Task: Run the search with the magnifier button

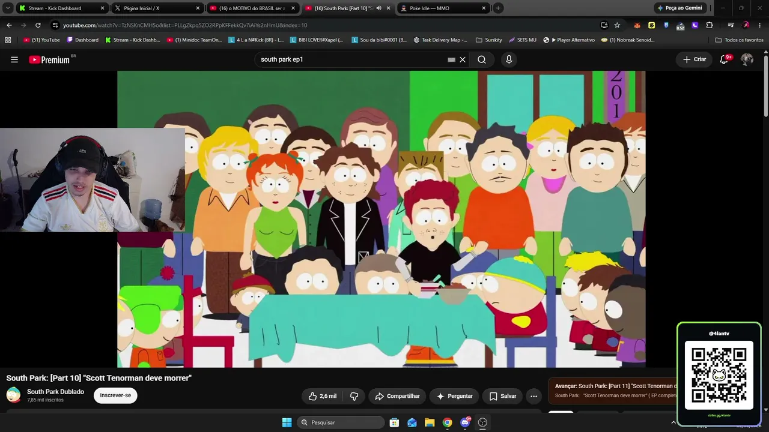Action: pyautogui.click(x=482, y=59)
